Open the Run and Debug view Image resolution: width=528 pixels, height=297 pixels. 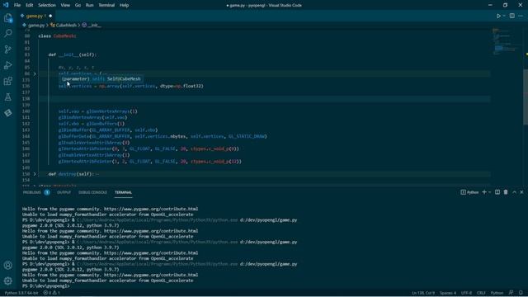click(8, 65)
